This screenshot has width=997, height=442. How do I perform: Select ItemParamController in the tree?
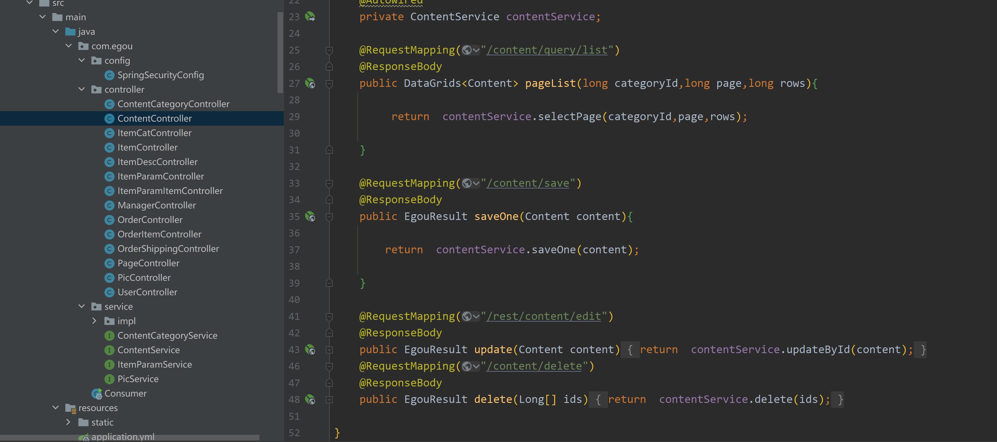[161, 176]
